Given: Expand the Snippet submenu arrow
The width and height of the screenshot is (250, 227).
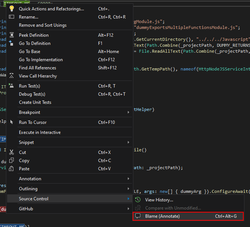Looking at the screenshot, I should [129, 142].
